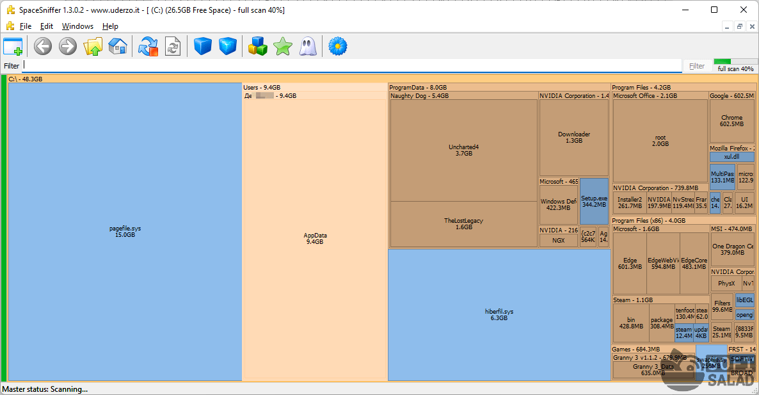
Task: Click the Filter button beside progress bar
Action: click(697, 66)
